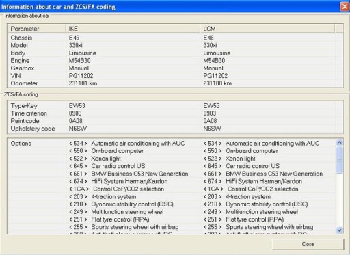Click the options list scroll down arrow
The width and height of the screenshot is (350, 255).
pyautogui.click(x=339, y=230)
